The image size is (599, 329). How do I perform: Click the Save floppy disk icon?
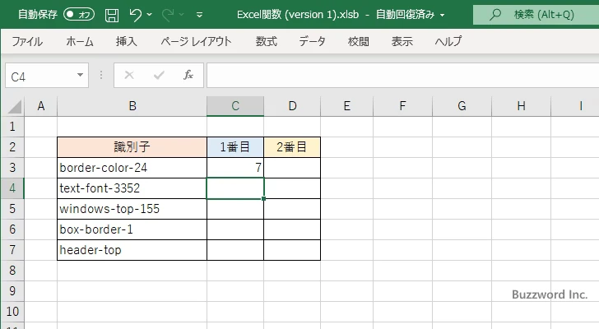coord(112,15)
